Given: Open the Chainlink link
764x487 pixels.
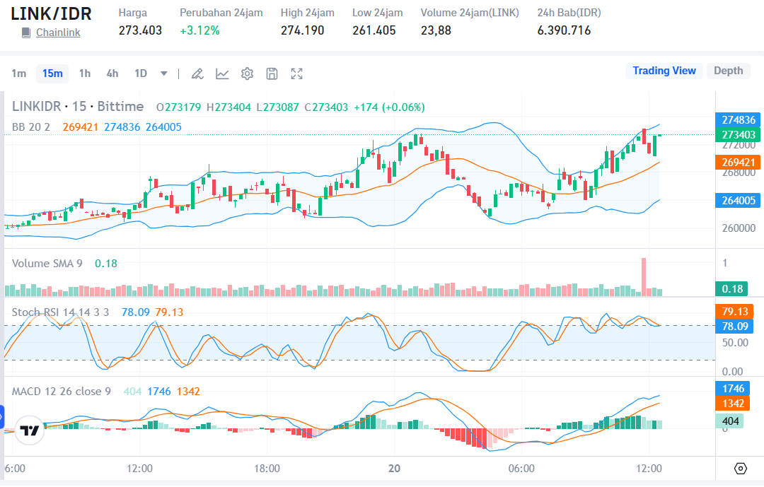Looking at the screenshot, I should 58,33.
